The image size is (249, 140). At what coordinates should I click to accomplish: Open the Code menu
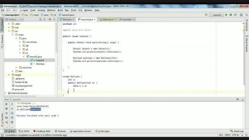click(x=33, y=10)
